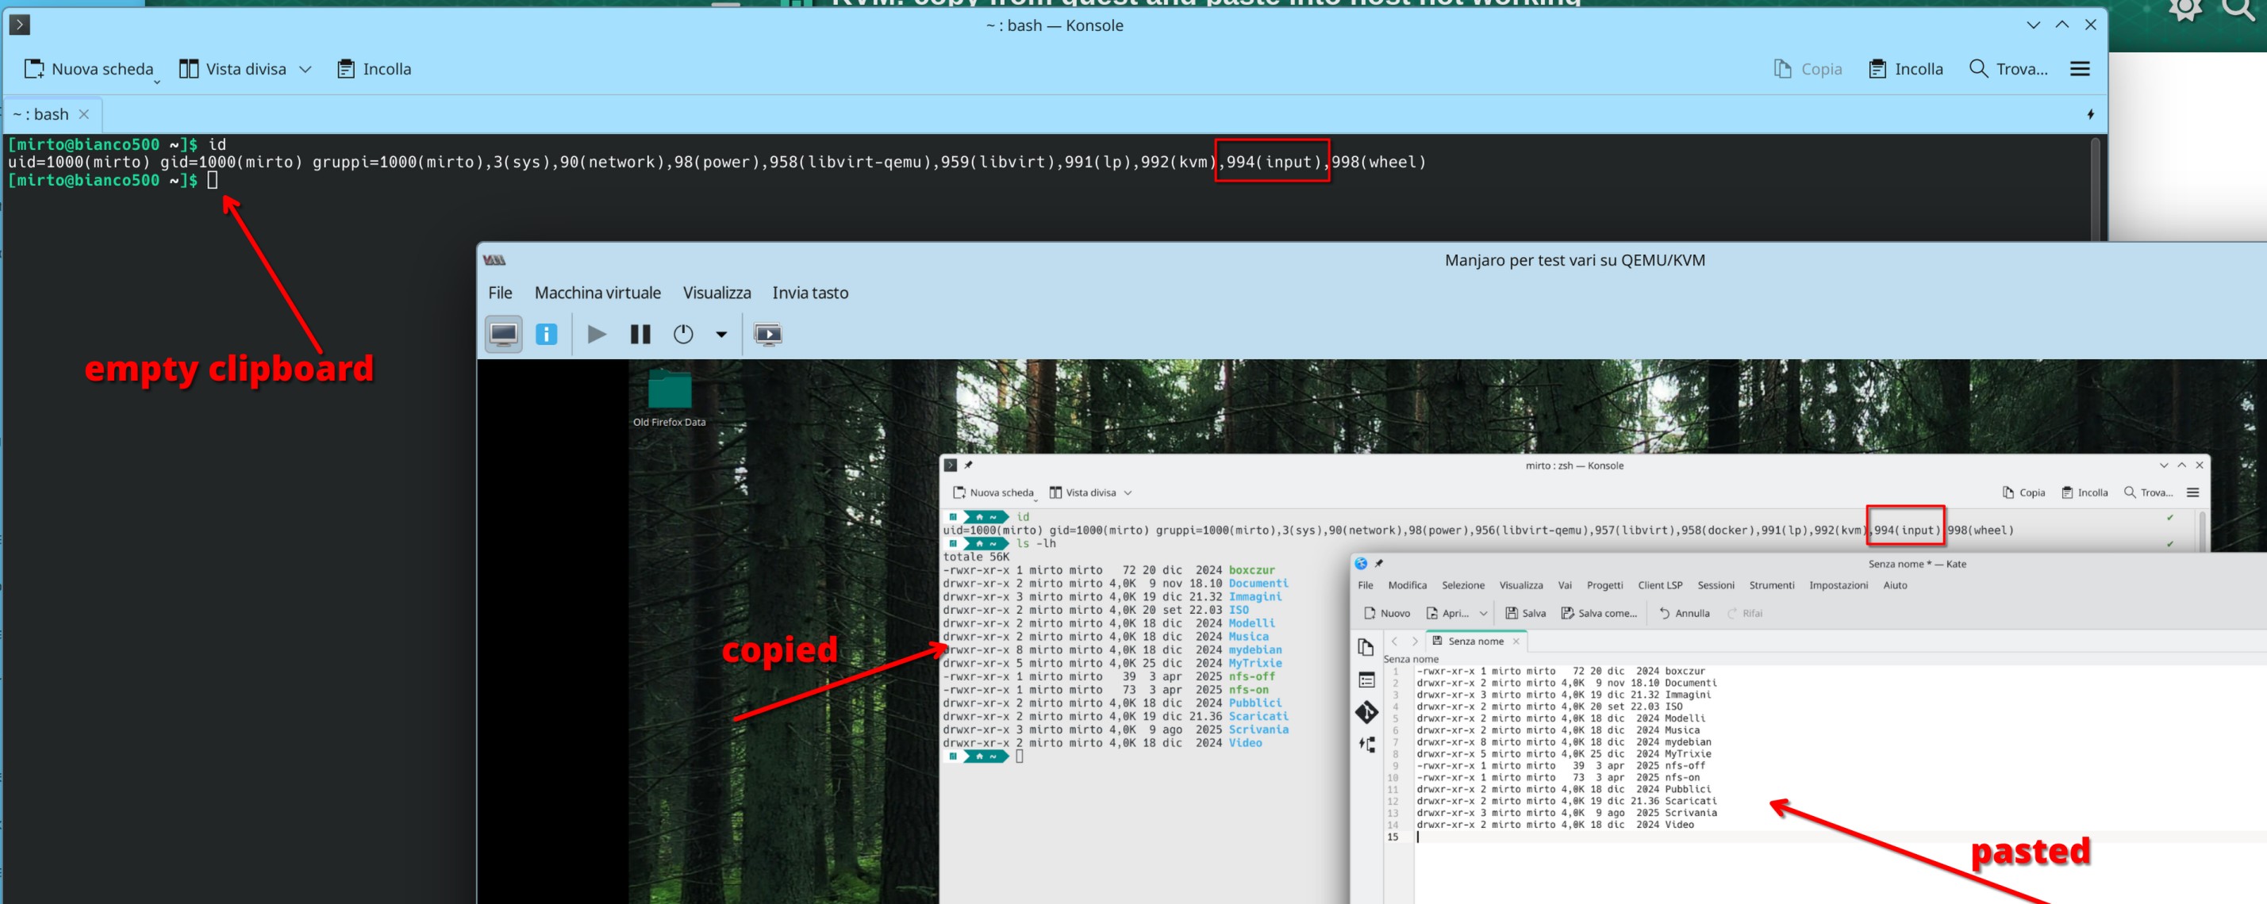The image size is (2267, 904).
Task: Pin the guest Konsole window
Action: (x=968, y=465)
